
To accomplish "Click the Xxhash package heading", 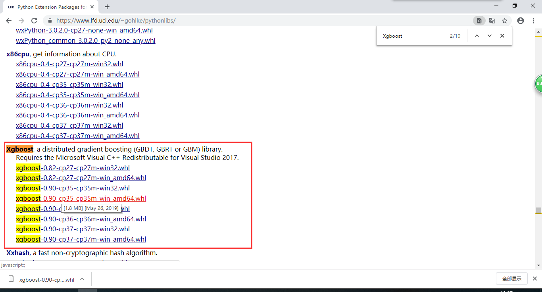I will [x=18, y=253].
